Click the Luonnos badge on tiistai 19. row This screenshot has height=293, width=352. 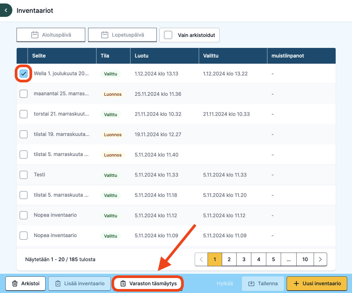tap(113, 135)
